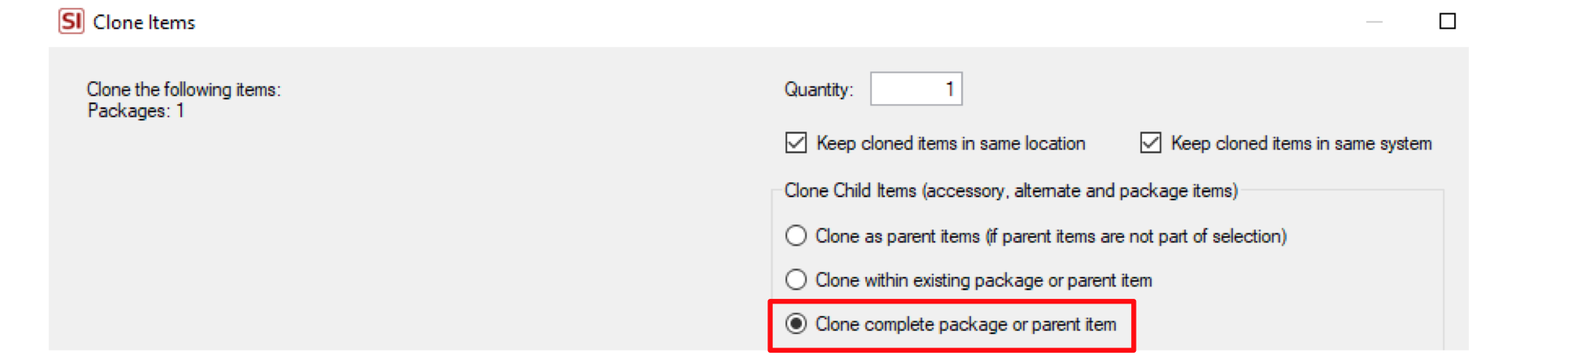Select the Clone as parent items radio button
The height and width of the screenshot is (363, 1574).
796,235
